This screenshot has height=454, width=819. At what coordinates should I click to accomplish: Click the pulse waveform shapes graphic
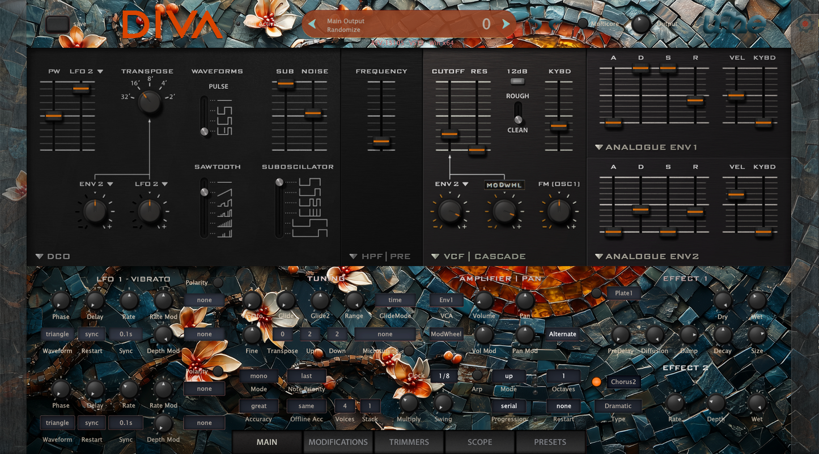pyautogui.click(x=224, y=117)
